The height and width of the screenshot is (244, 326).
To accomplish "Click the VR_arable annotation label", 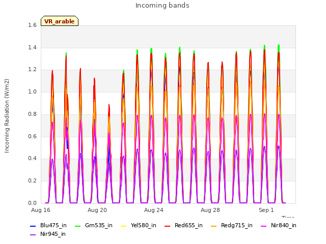I will pos(60,21).
